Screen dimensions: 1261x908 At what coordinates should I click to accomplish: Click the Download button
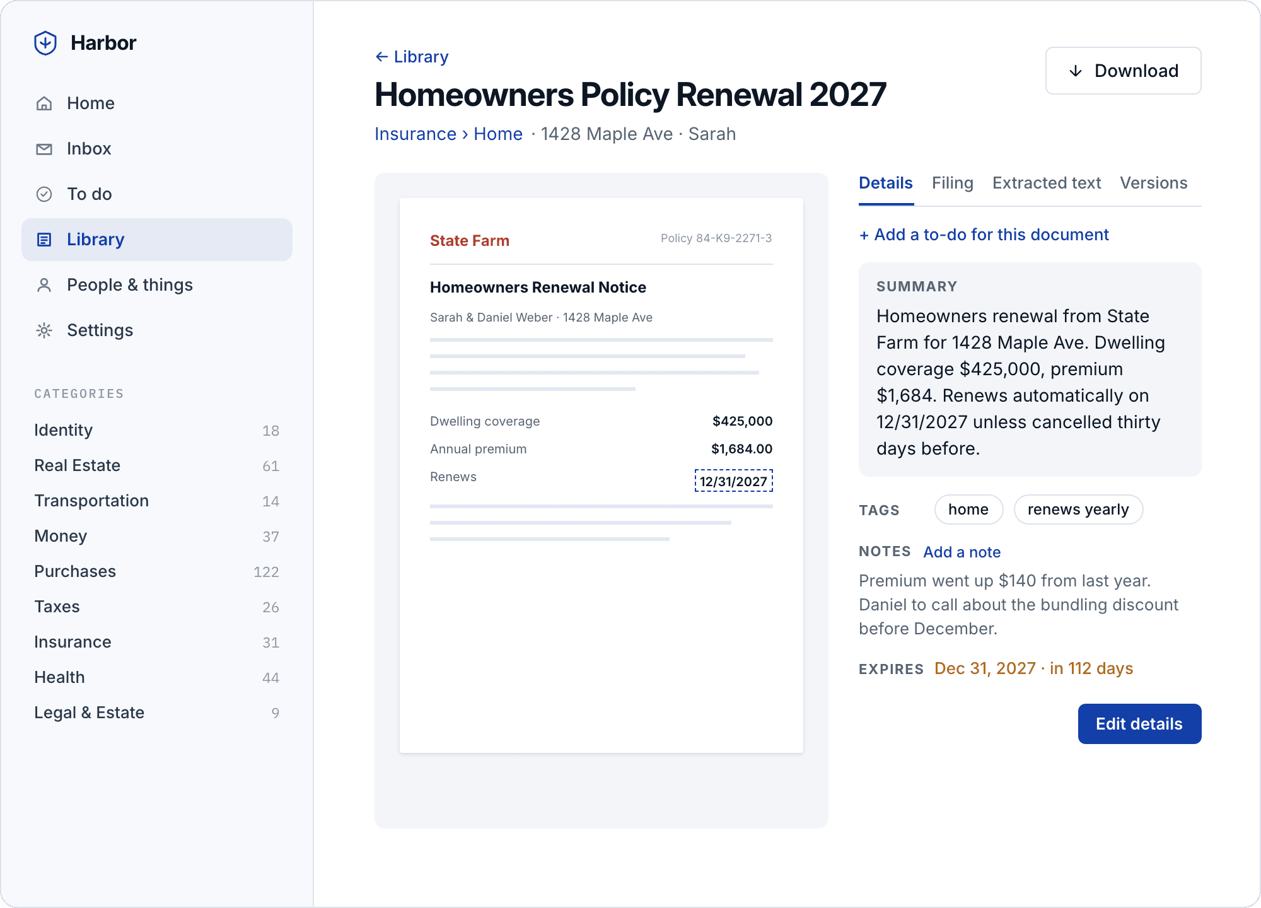coord(1124,71)
